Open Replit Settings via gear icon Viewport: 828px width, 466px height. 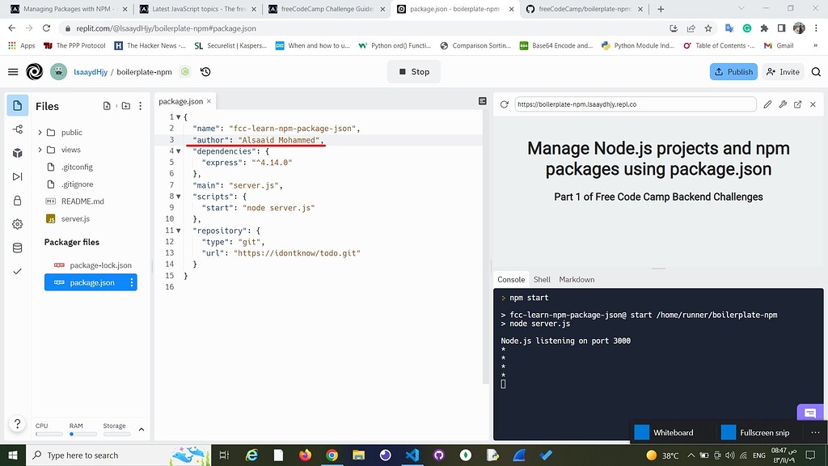[18, 223]
